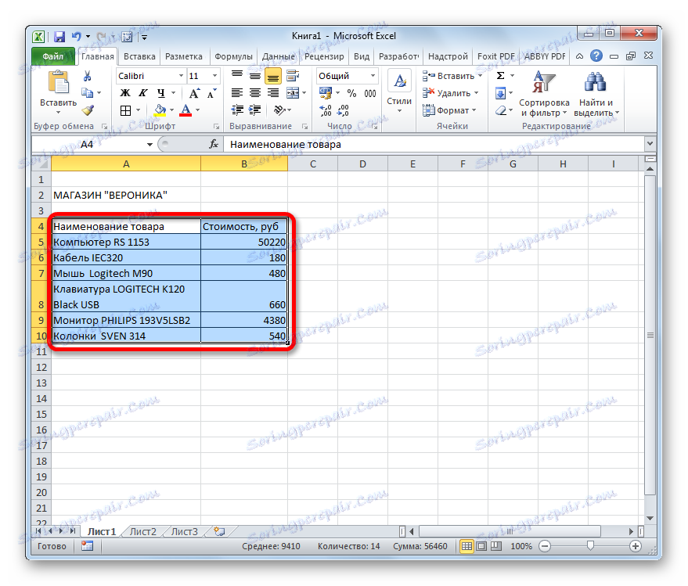This screenshot has width=688, height=586.
Task: Switch to the Вид tab
Action: [x=362, y=56]
